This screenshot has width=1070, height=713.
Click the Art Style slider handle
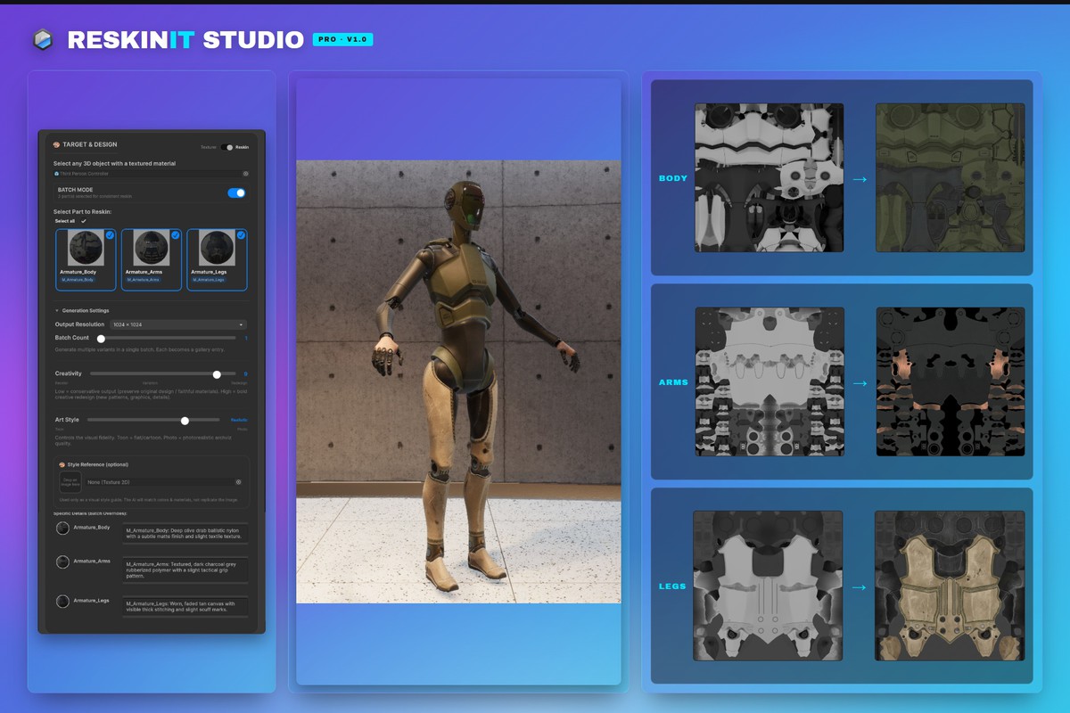tap(185, 420)
